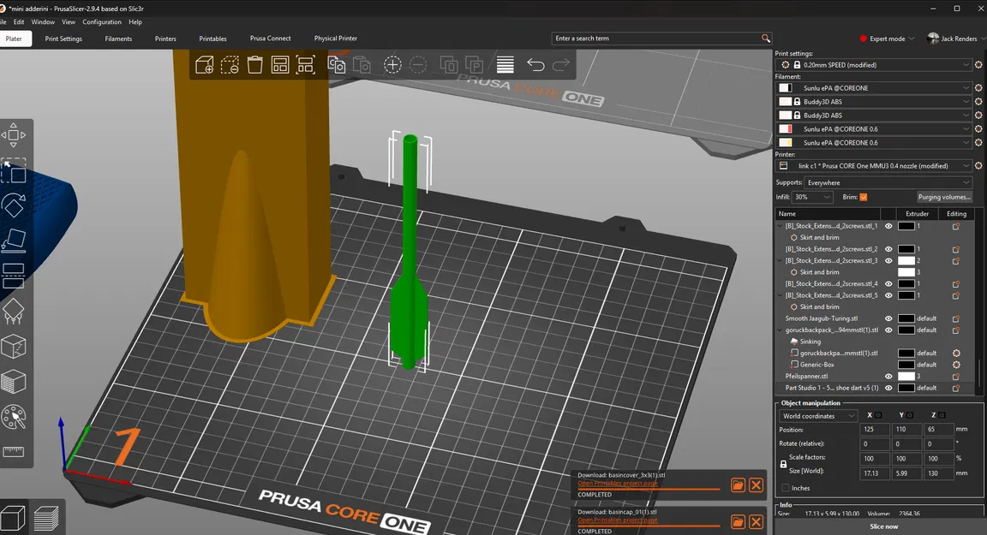Screen dimensions: 987x535
Task: Open folder for basincover_3x3 download
Action: 738,484
